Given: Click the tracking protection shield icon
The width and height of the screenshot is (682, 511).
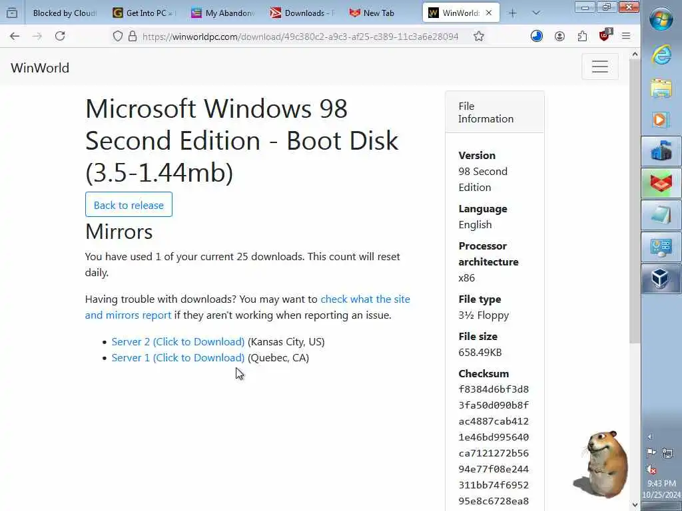Looking at the screenshot, I should pos(117,37).
